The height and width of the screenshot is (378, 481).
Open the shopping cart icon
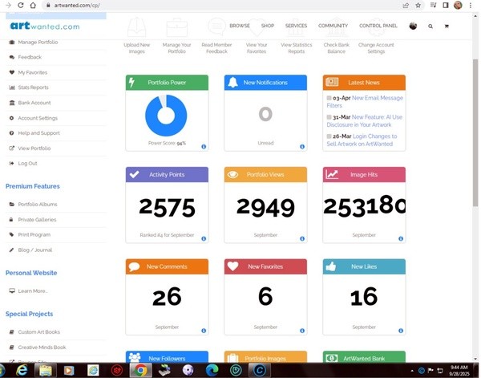tap(447, 26)
